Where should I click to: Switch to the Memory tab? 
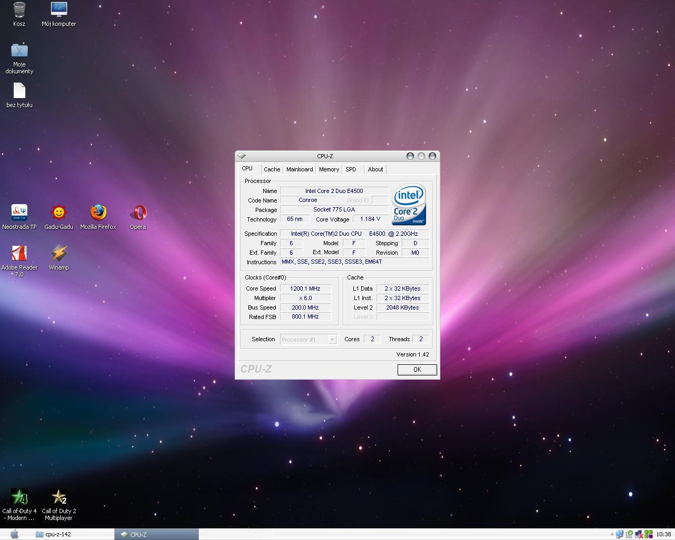[329, 169]
